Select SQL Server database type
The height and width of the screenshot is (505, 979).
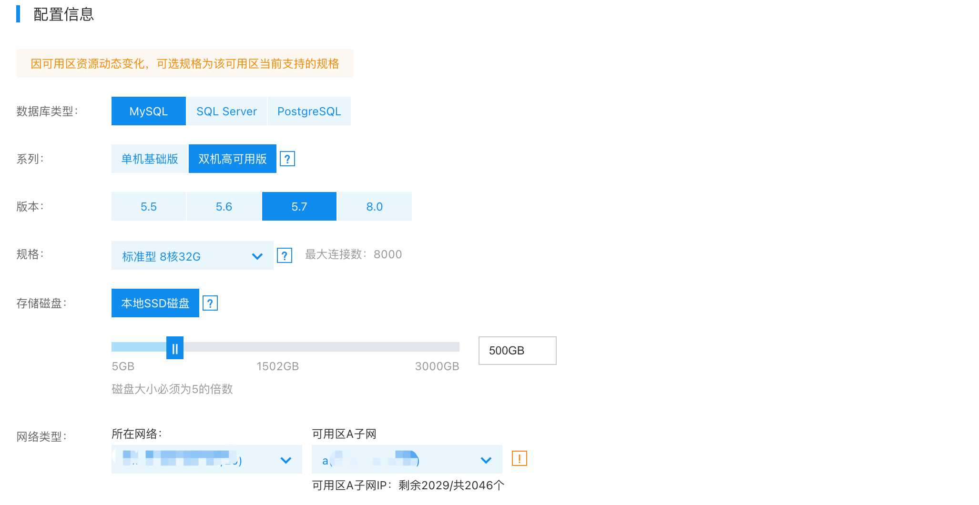click(x=227, y=111)
